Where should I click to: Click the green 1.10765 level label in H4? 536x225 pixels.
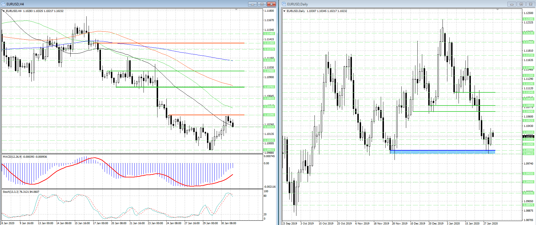(x=269, y=87)
